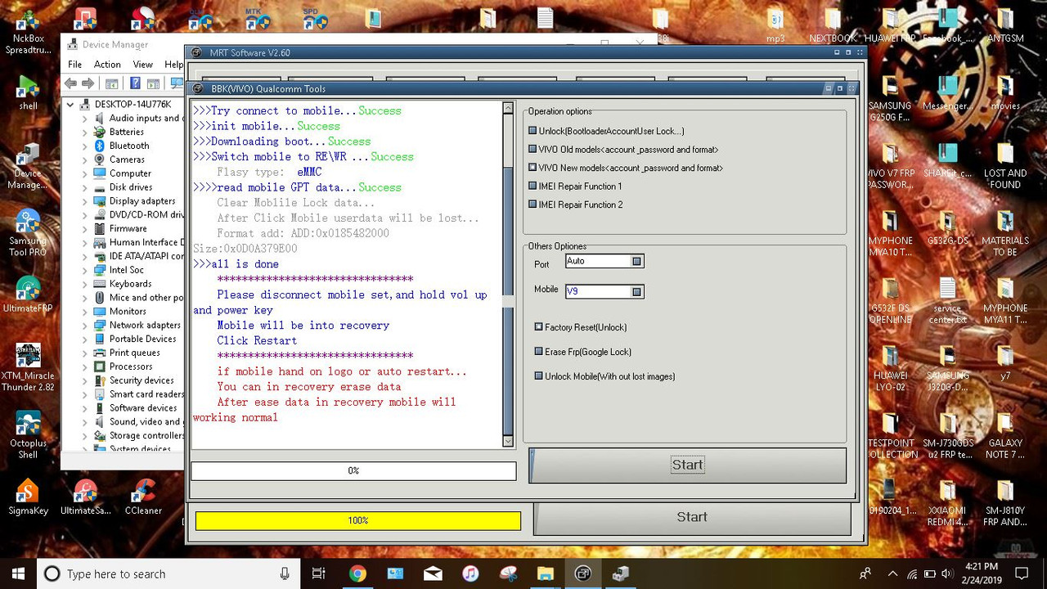Launch UltimateFRP from the desktop
1047x589 pixels.
pyautogui.click(x=28, y=294)
